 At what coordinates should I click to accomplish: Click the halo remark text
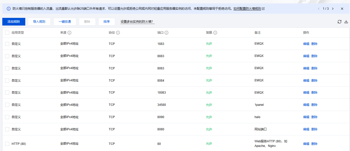(x=257, y=117)
